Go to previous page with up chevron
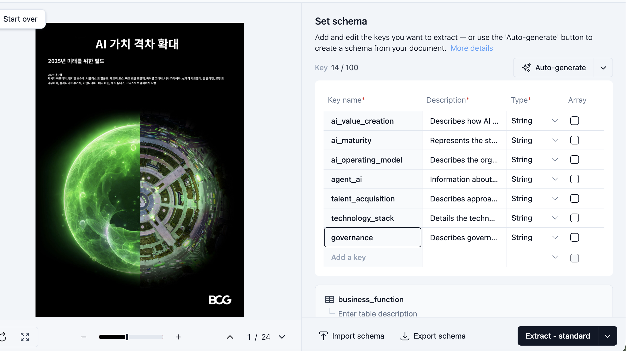626x351 pixels. (x=230, y=337)
